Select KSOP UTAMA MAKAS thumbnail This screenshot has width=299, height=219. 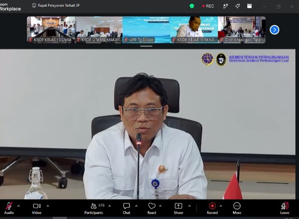[98, 30]
